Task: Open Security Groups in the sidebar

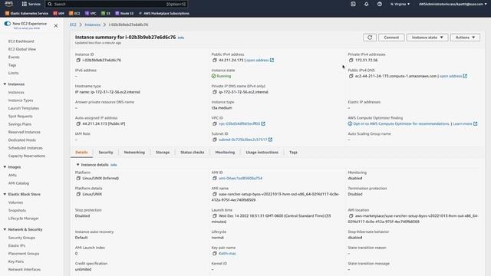Action: [21, 238]
